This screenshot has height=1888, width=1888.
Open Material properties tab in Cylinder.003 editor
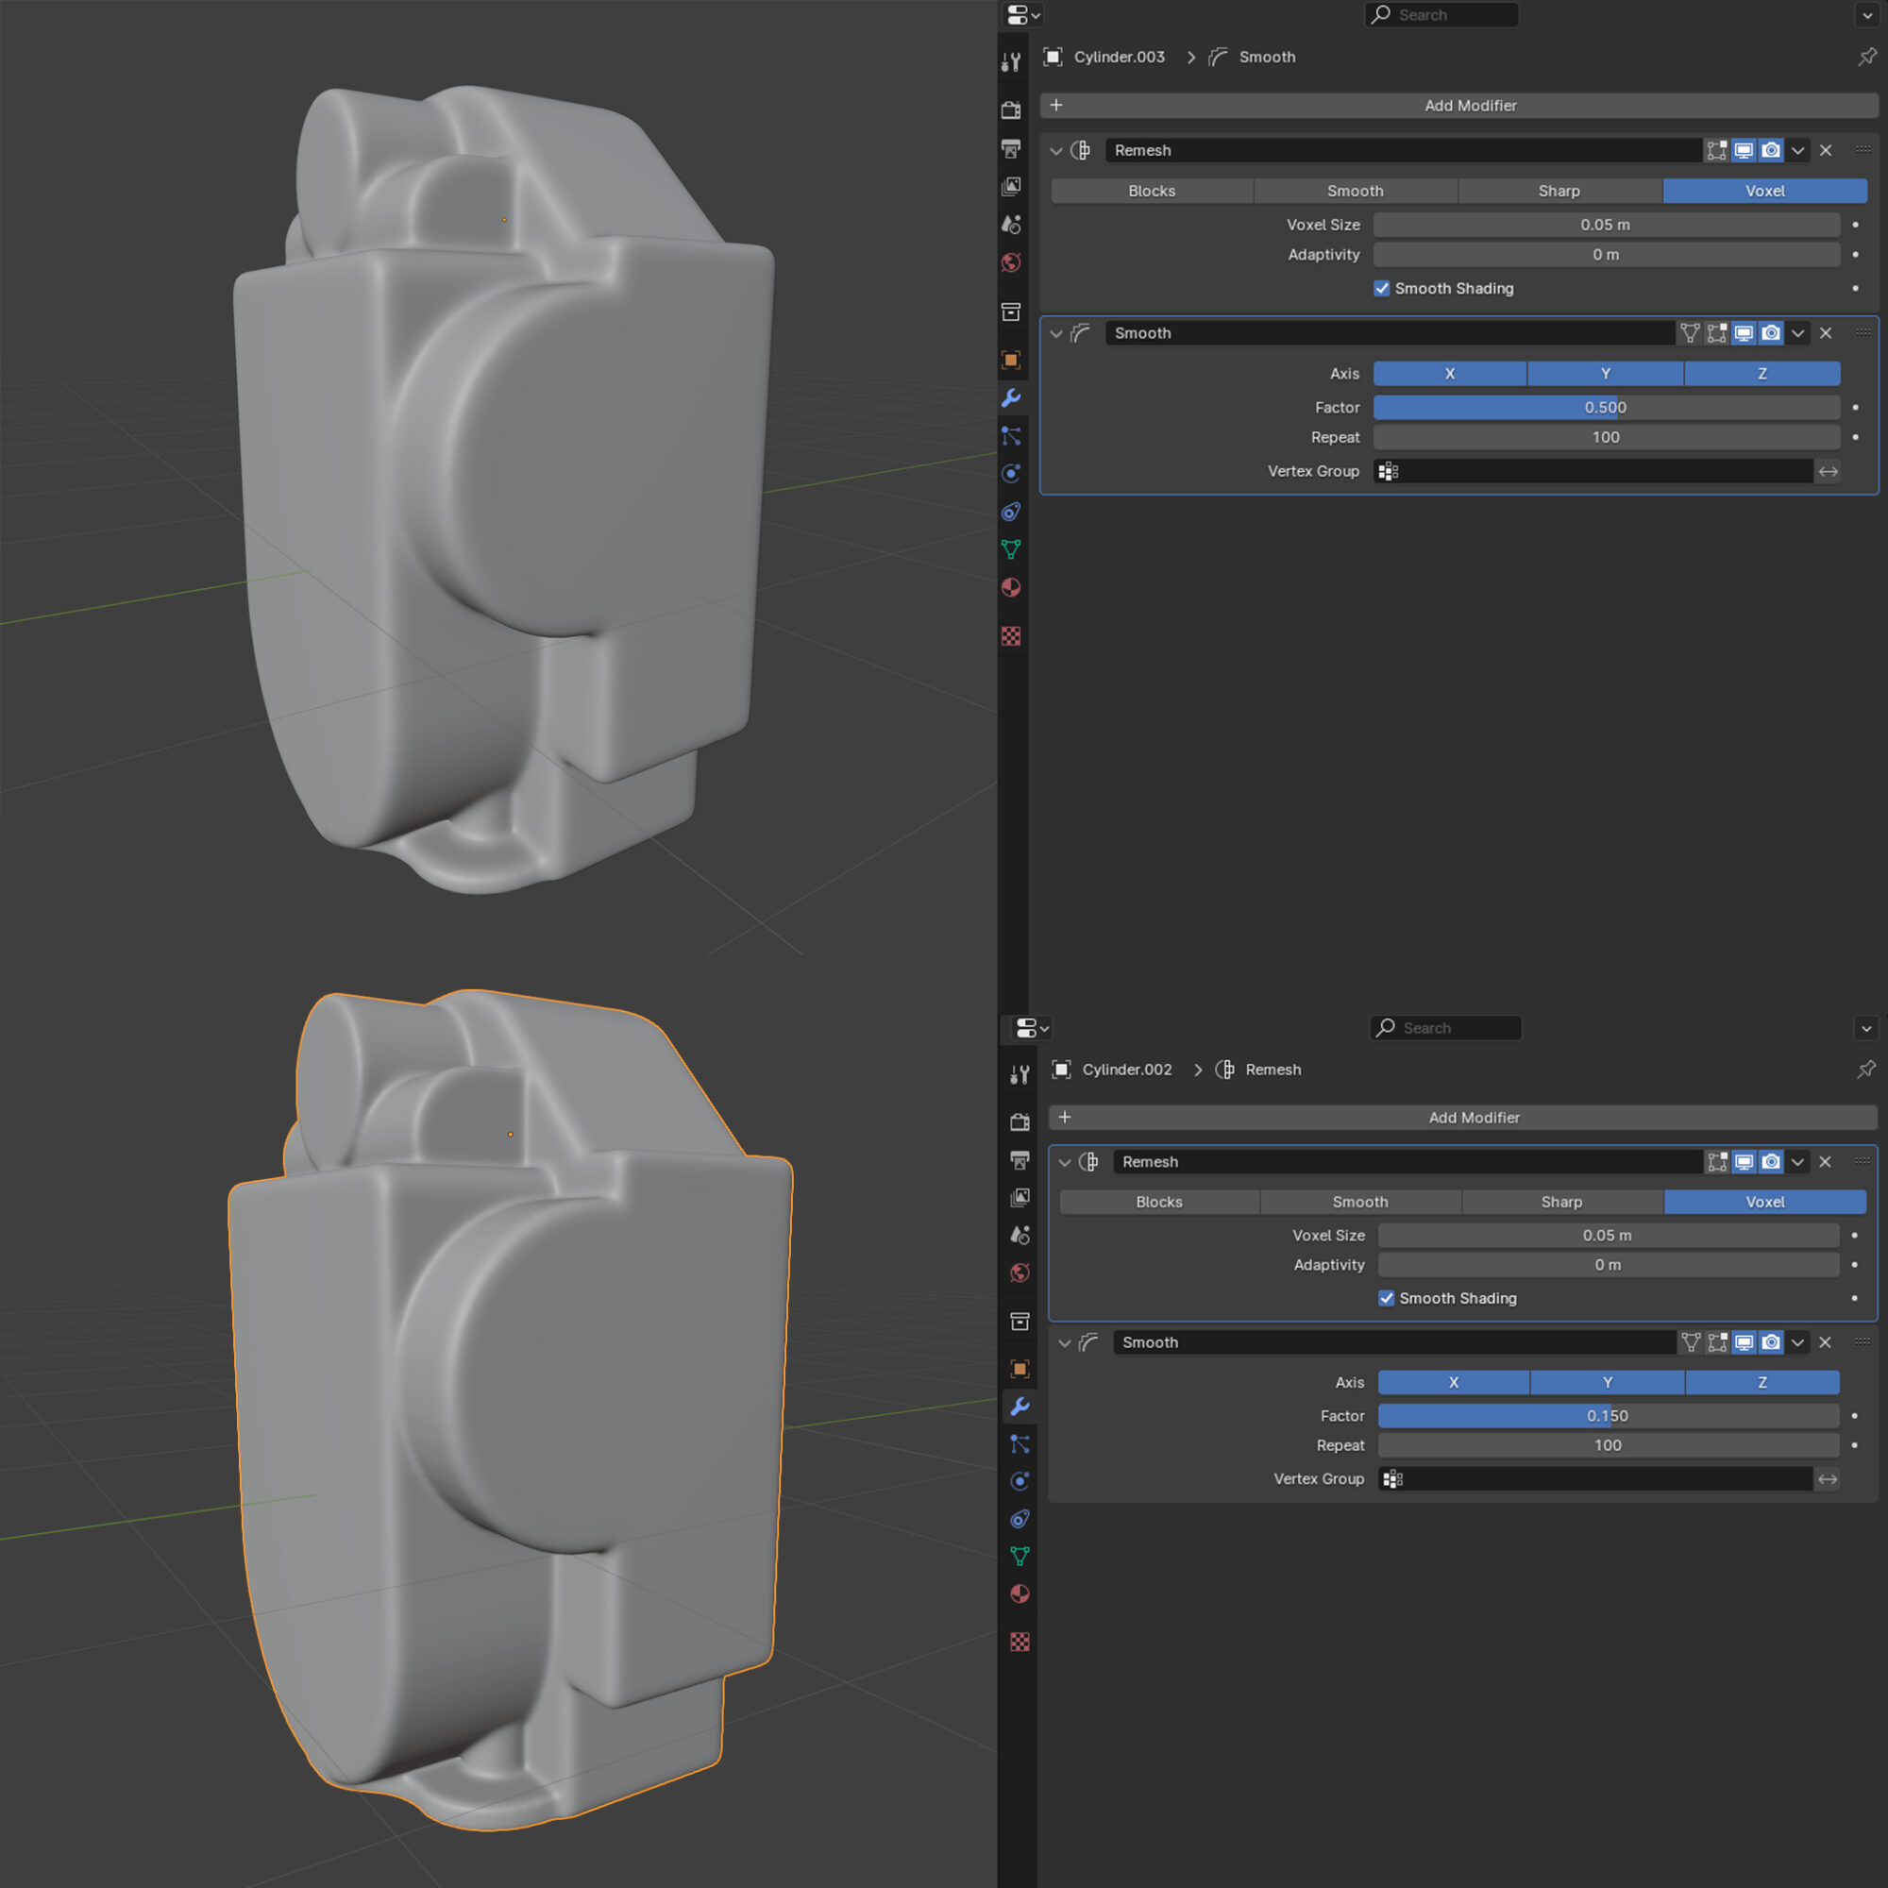coord(1011,588)
